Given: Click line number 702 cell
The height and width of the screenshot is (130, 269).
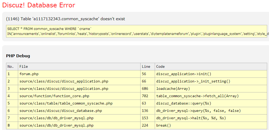Looking at the screenshot, I should [x=148, y=96].
